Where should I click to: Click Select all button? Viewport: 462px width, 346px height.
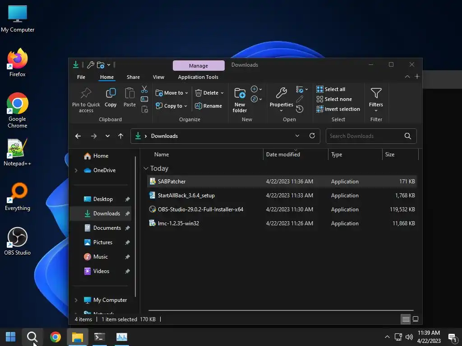(x=331, y=89)
